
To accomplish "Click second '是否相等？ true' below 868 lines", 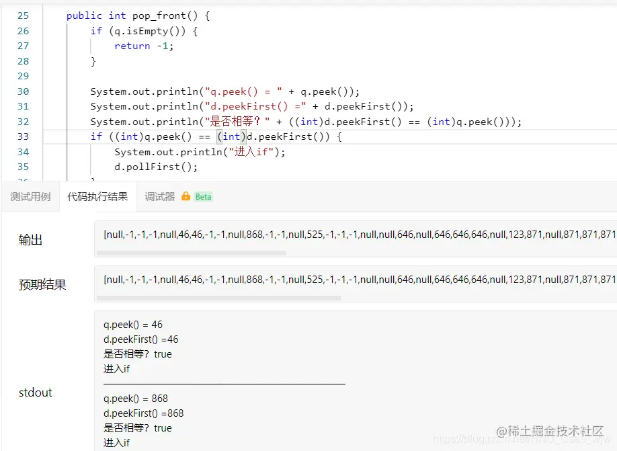I will (138, 428).
